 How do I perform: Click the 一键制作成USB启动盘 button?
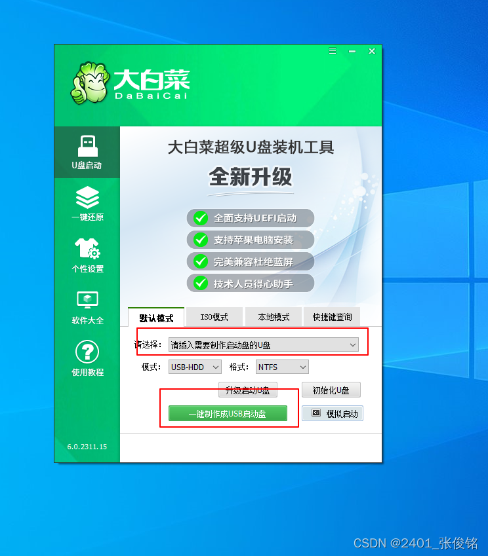pos(228,413)
